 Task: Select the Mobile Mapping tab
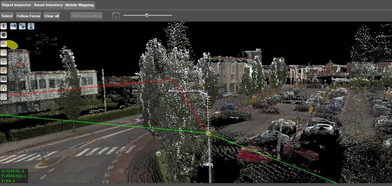click(x=80, y=5)
